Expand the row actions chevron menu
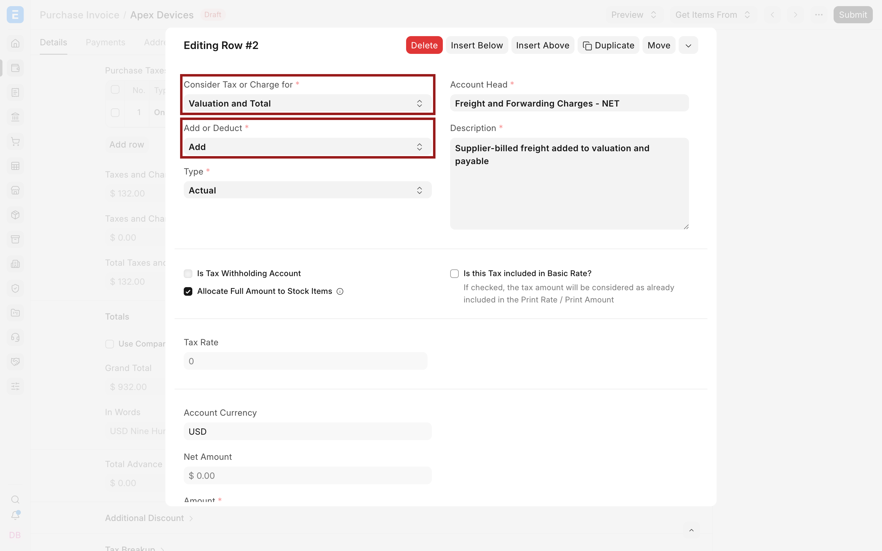This screenshot has height=551, width=882. click(x=688, y=45)
